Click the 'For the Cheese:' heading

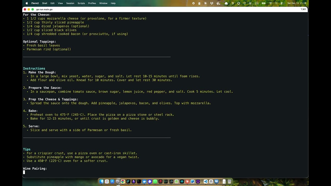click(37, 15)
